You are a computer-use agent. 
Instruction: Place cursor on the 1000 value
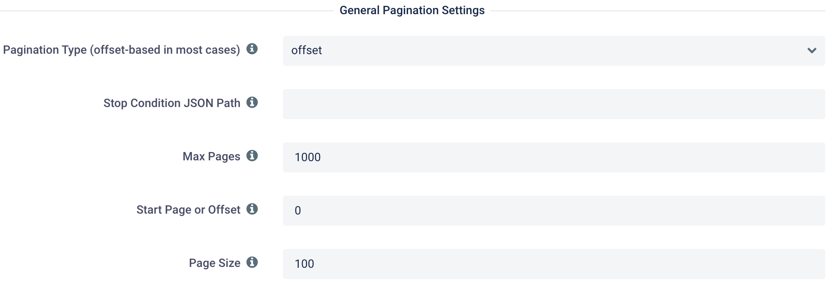coord(308,157)
